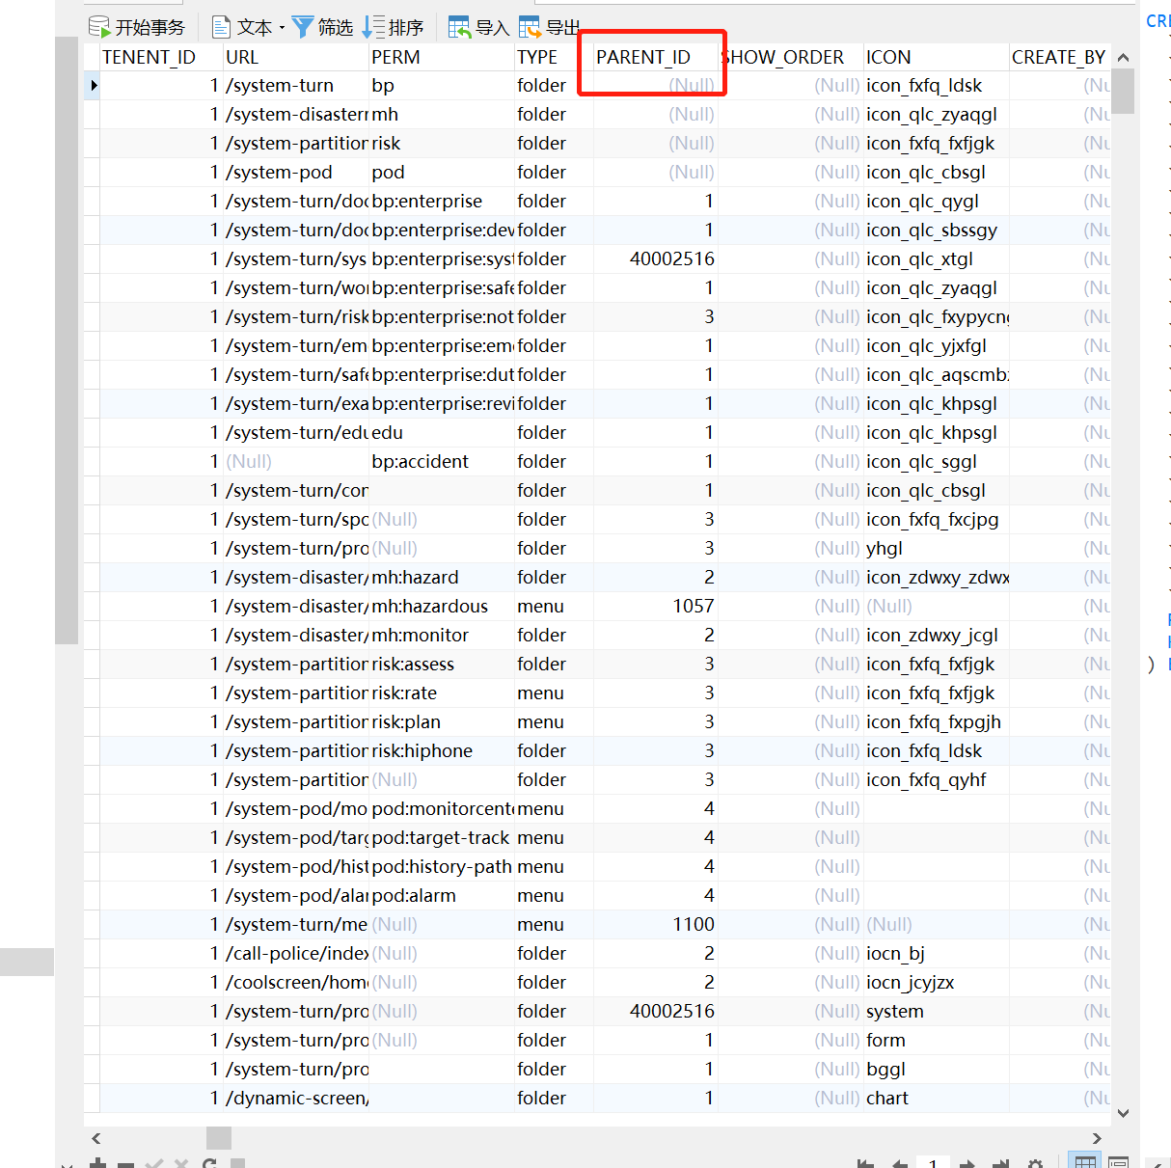This screenshot has height=1168, width=1171.
Task: Click the 导出 export button
Action: click(x=549, y=27)
